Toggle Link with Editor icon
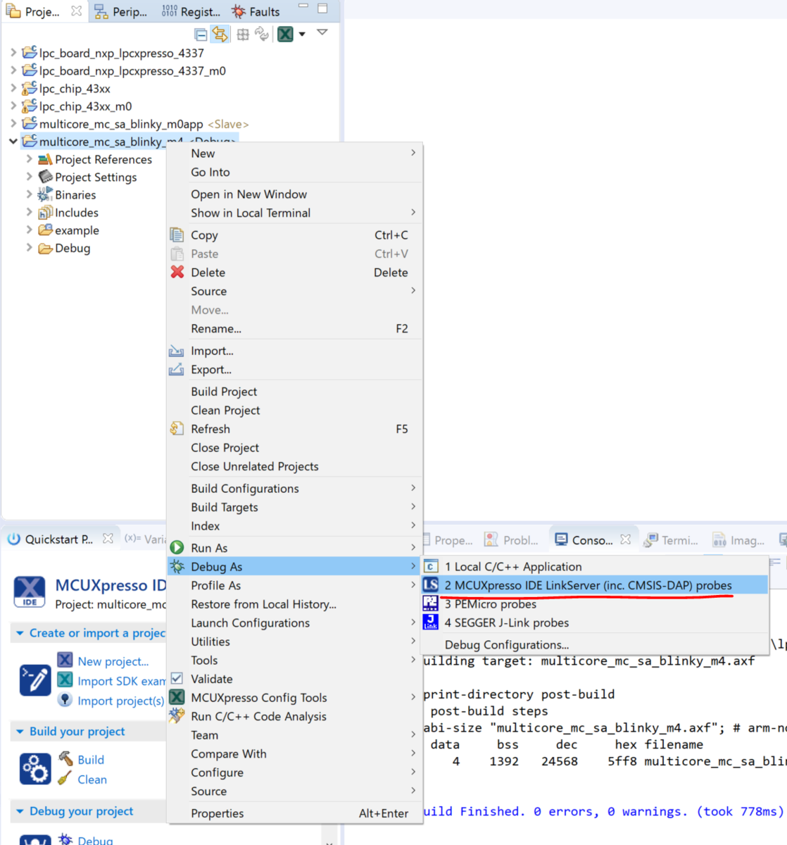The width and height of the screenshot is (787, 845). (220, 34)
